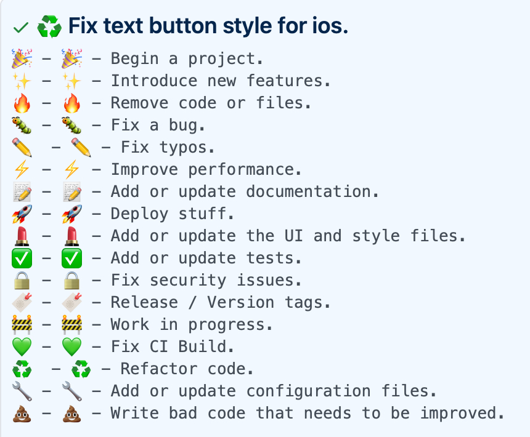Click the green heart emoji beside 'Fix CI Build'
530x437 pixels.
[x=71, y=347]
